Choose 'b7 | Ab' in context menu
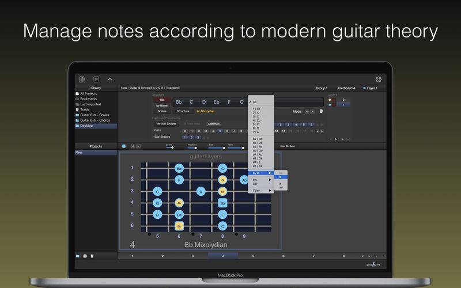 point(261,154)
